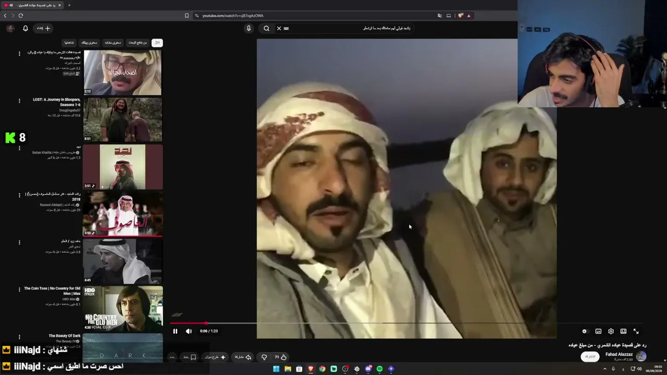The width and height of the screenshot is (667, 375).
Task: Select the 'Content for you' filter chip
Action: 89,43
